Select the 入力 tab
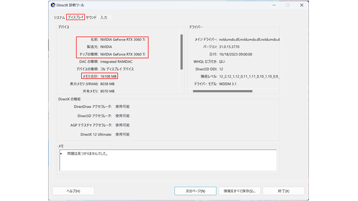This screenshot has height=201, width=358. [x=103, y=18]
